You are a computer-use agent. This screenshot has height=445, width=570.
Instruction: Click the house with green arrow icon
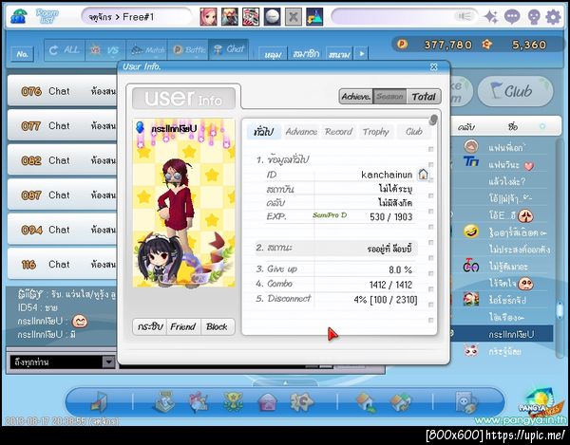click(366, 403)
